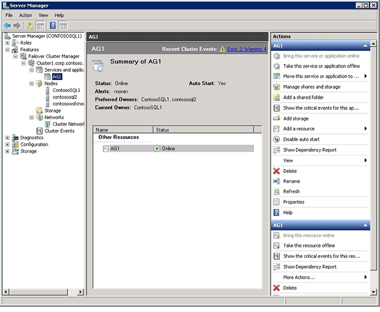Click the Add storage icon in Actions

click(x=277, y=118)
